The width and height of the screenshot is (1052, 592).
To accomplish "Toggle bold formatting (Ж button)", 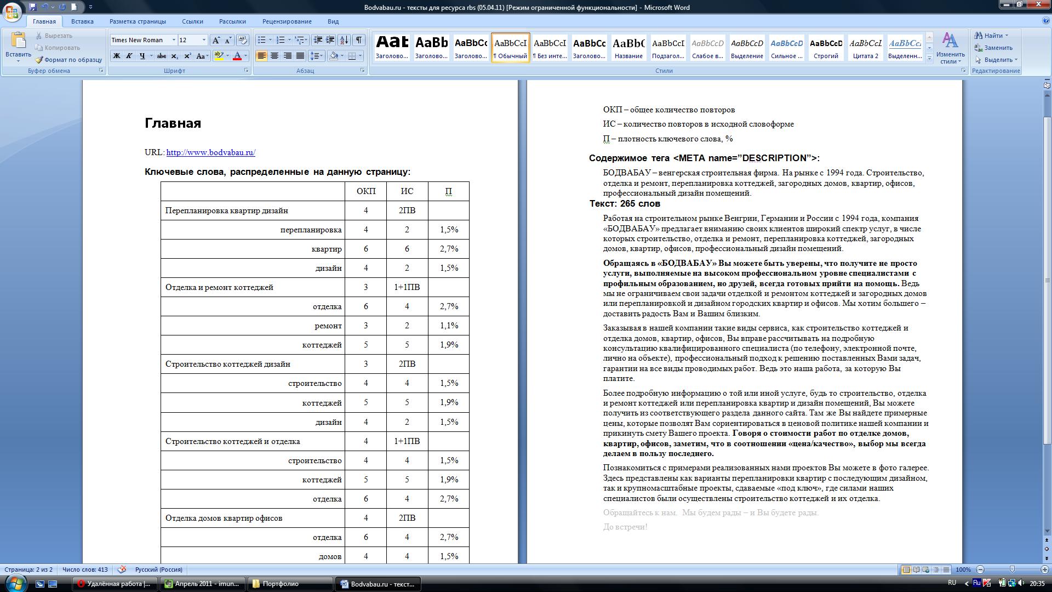I will (116, 56).
